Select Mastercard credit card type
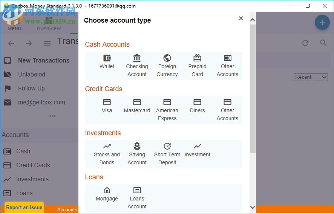Screen dimensions: 334x214 point(137,106)
